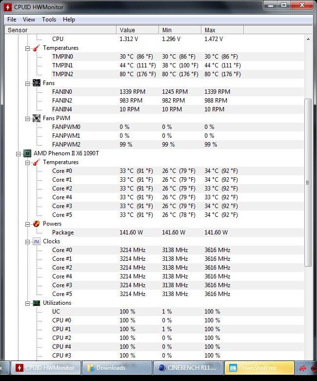The height and width of the screenshot is (381, 317).
Task: Open the View menu
Action: pos(29,20)
